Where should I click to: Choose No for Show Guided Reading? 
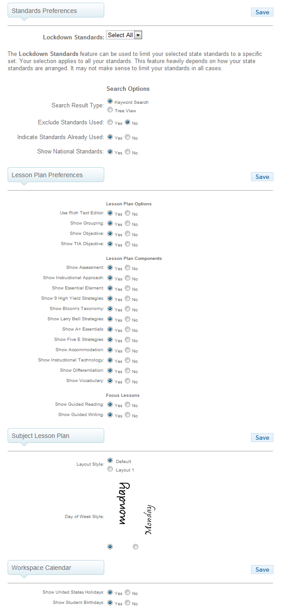point(128,404)
